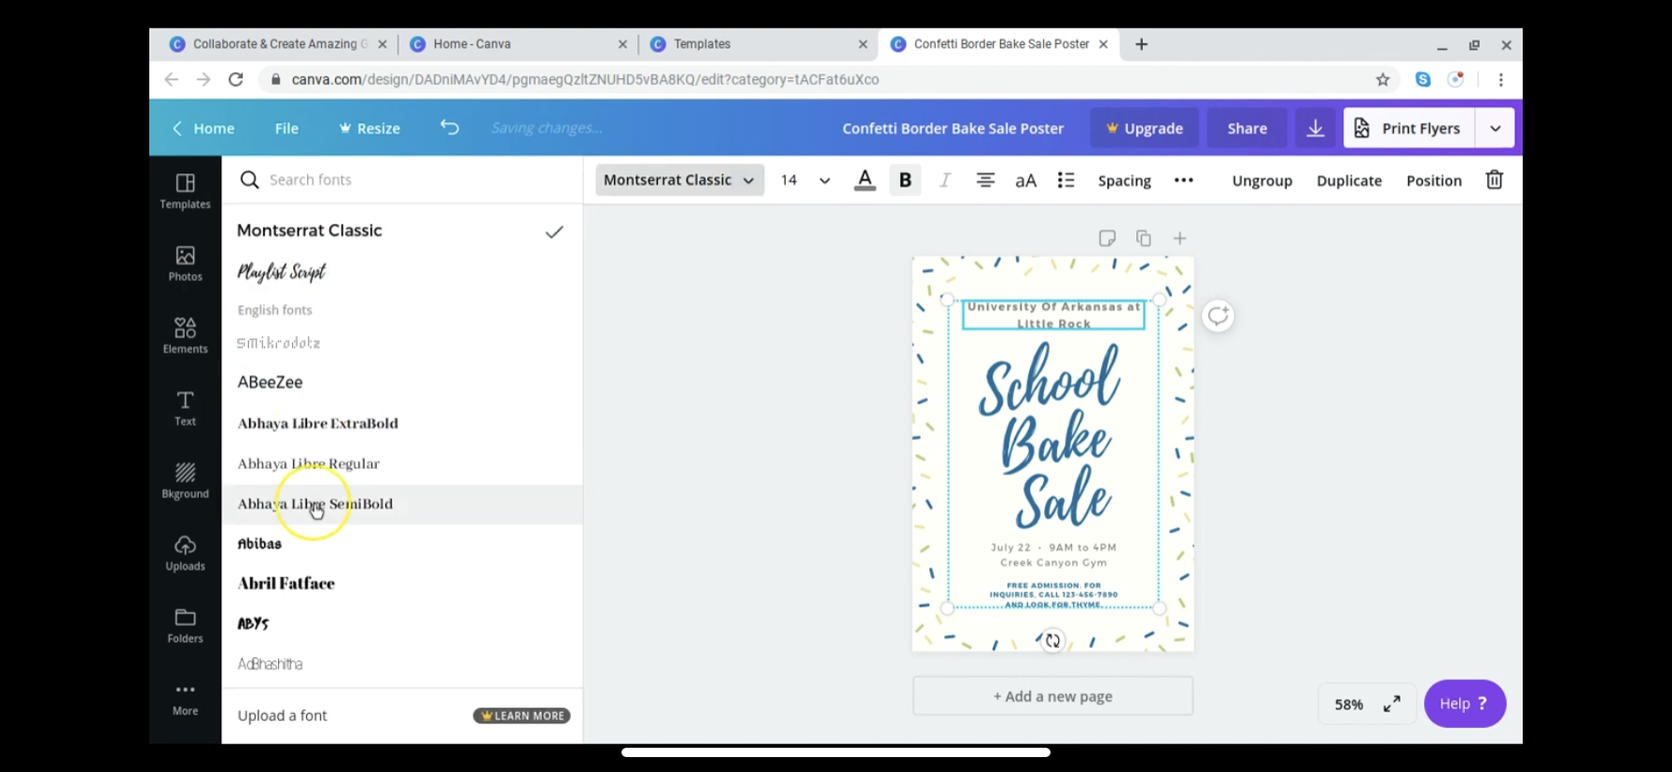Screen dimensions: 1672x772
Task: Open the Help button
Action: pos(1464,704)
